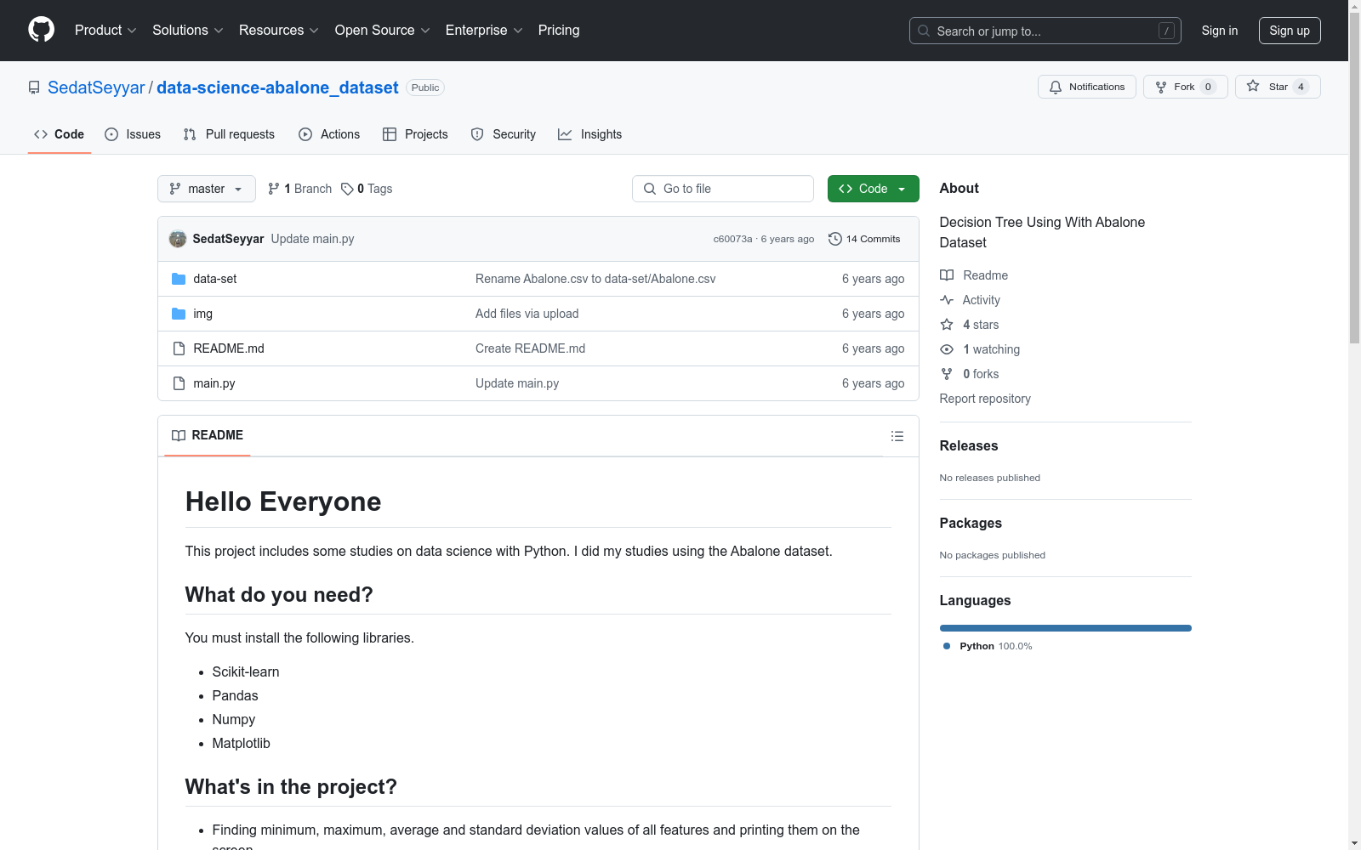1361x850 pixels.
Task: Click the commits history clock icon
Action: click(x=835, y=239)
